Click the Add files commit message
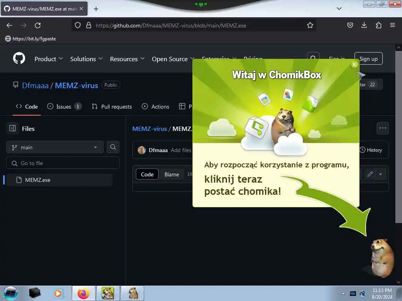402x301 pixels. 181,150
